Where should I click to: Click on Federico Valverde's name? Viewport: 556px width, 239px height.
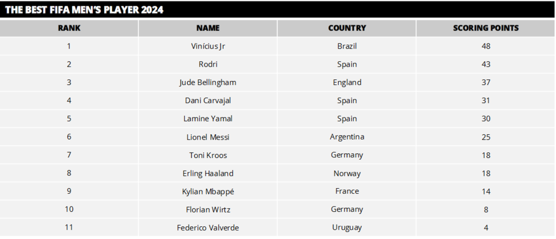pyautogui.click(x=208, y=227)
